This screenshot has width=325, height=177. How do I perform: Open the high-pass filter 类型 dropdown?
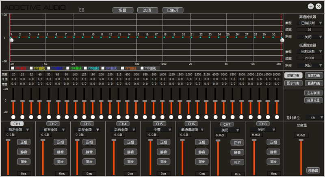[x=311, y=23]
